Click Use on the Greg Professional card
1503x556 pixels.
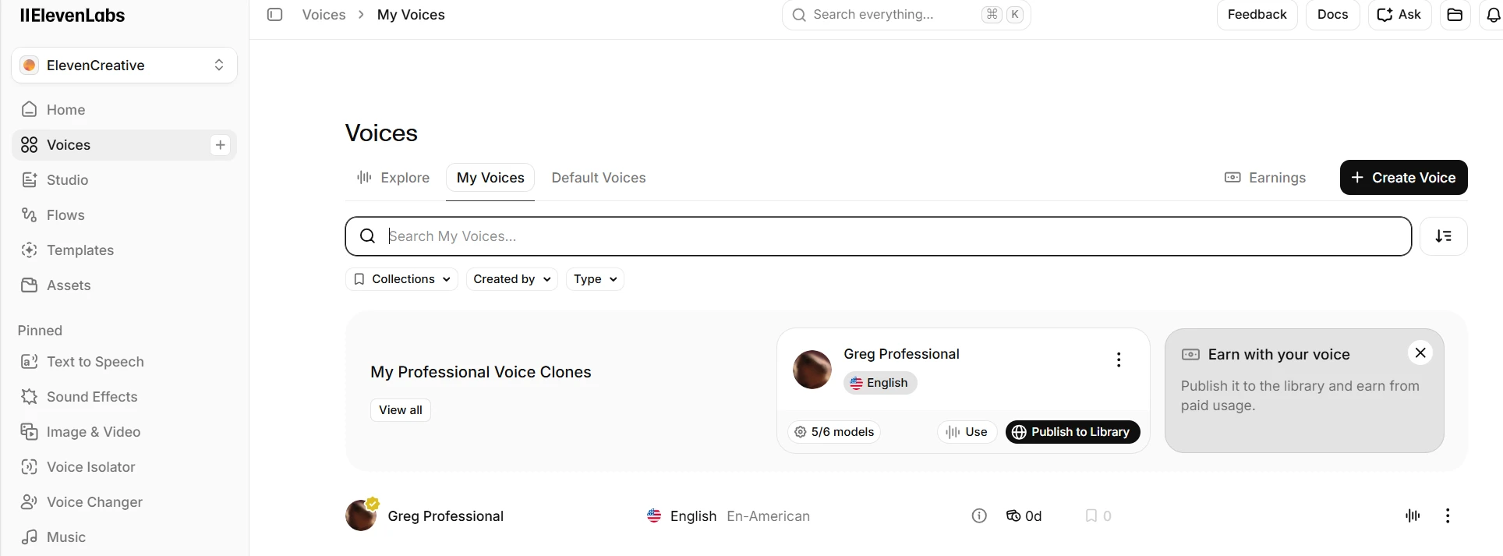point(967,432)
